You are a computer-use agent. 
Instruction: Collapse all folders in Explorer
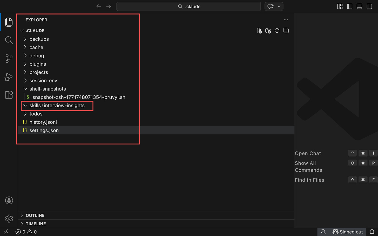click(x=286, y=31)
